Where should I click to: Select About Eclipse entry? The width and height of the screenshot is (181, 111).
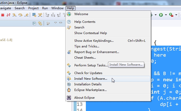tap(108, 98)
